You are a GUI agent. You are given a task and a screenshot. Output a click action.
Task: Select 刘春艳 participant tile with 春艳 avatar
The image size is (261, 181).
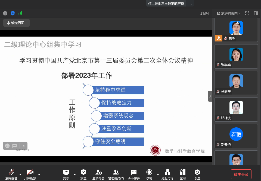[x=236, y=136]
